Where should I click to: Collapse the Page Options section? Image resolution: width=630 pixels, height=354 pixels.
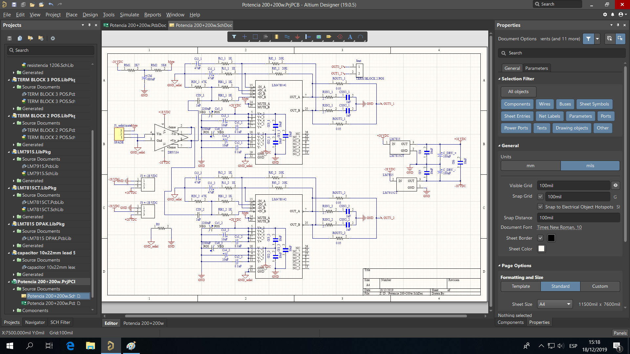click(499, 266)
